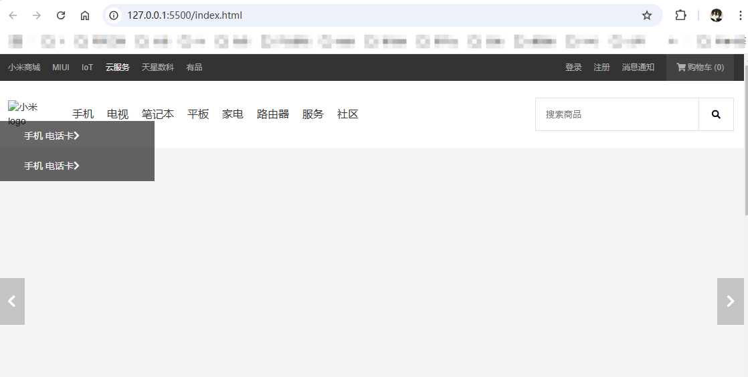The image size is (748, 377).
Task: Open the 小米商城 top link
Action: pyautogui.click(x=24, y=68)
